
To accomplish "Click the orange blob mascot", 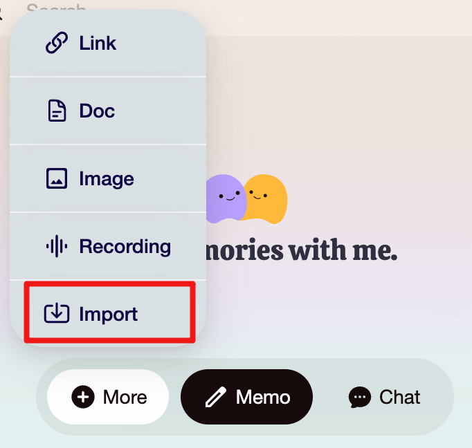I will 265,198.
